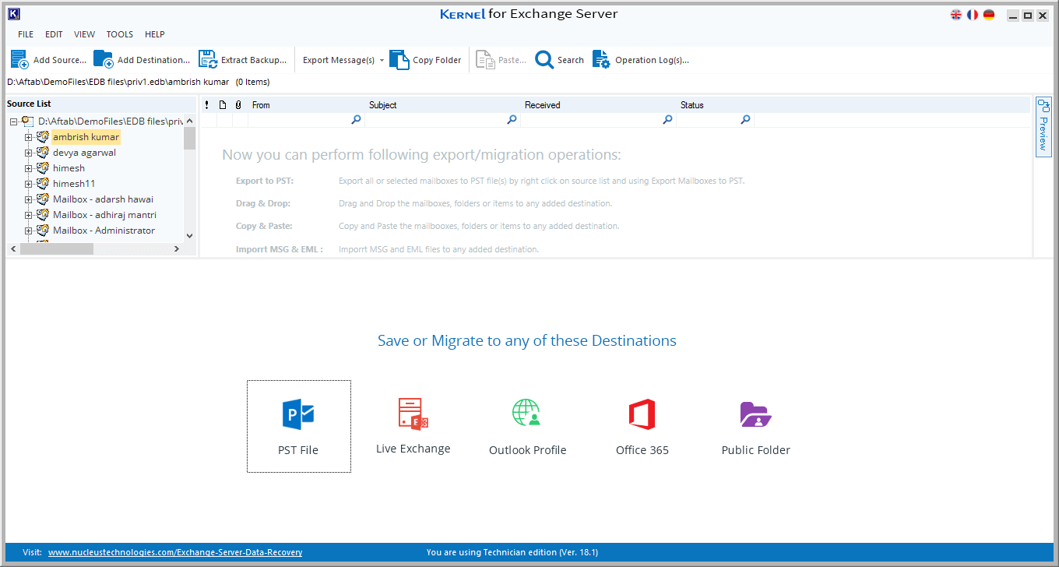Click the devya agarwal mailbox icon
This screenshot has width=1059, height=567.
[43, 153]
